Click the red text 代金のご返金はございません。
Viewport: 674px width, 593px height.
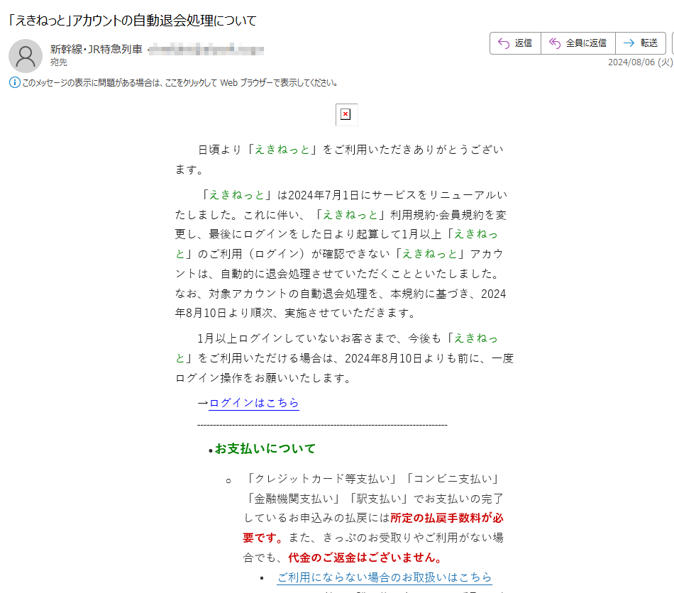[x=365, y=558]
